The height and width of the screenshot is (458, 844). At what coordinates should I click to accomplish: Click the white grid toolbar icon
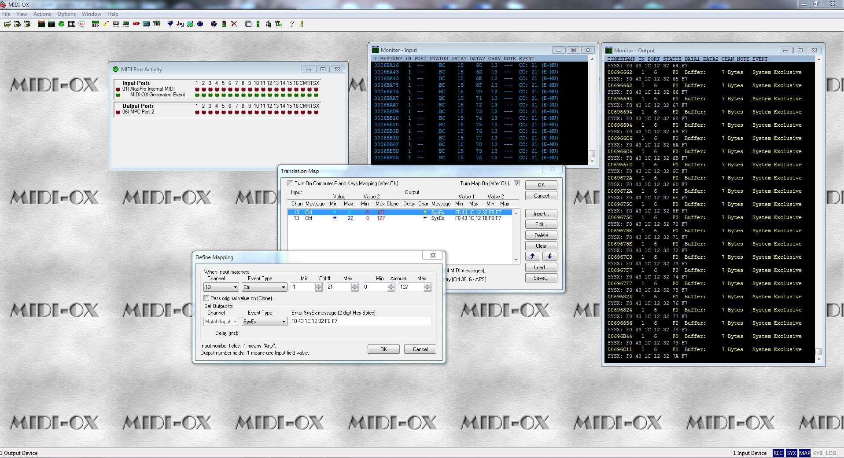coord(72,24)
